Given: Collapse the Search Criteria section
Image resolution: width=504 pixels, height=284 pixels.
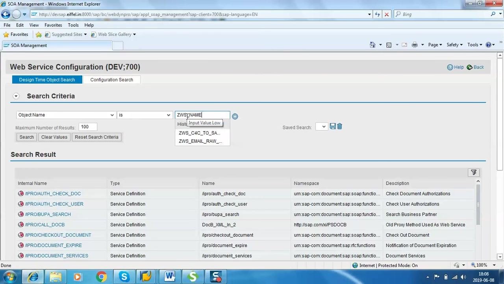Looking at the screenshot, I should [x=16, y=96].
